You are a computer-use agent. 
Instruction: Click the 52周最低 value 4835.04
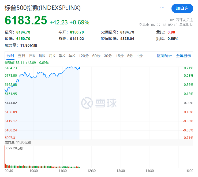127,39
